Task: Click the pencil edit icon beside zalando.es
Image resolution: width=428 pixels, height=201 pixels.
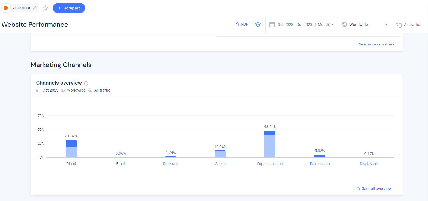Action: tap(35, 8)
